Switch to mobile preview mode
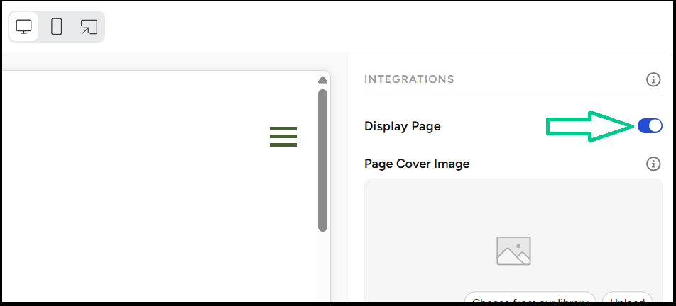676x306 pixels. 57,27
